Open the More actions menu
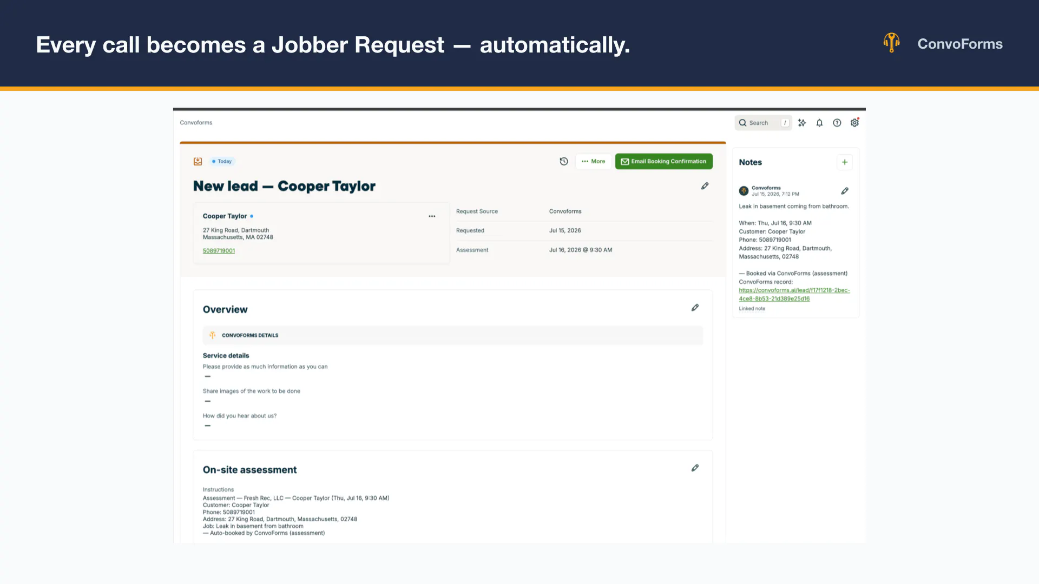This screenshot has height=584, width=1039. point(594,161)
